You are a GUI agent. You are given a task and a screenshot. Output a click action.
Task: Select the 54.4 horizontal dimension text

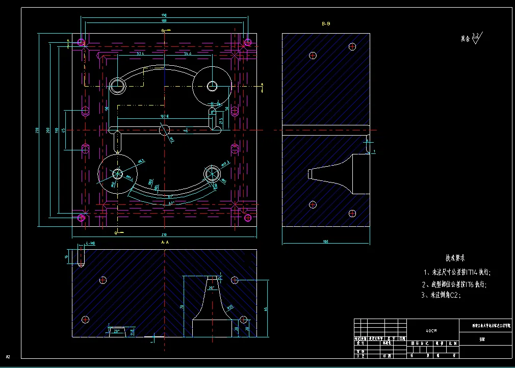pos(188,53)
